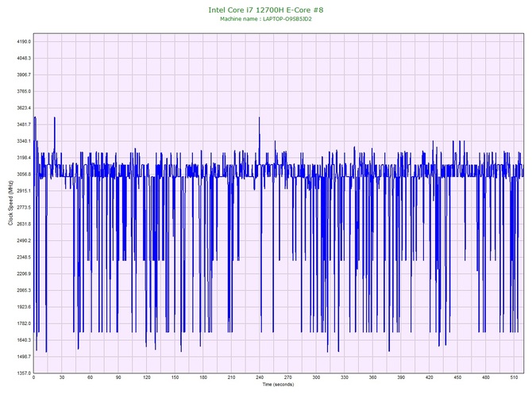Click the 480 tick on time axis
Image resolution: width=532 pixels, height=398 pixels.
pyautogui.click(x=486, y=377)
